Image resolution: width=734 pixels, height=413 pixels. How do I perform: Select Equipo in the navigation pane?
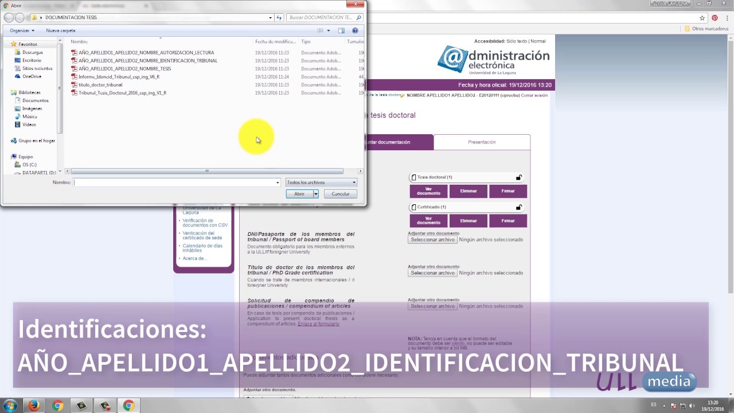(26, 157)
